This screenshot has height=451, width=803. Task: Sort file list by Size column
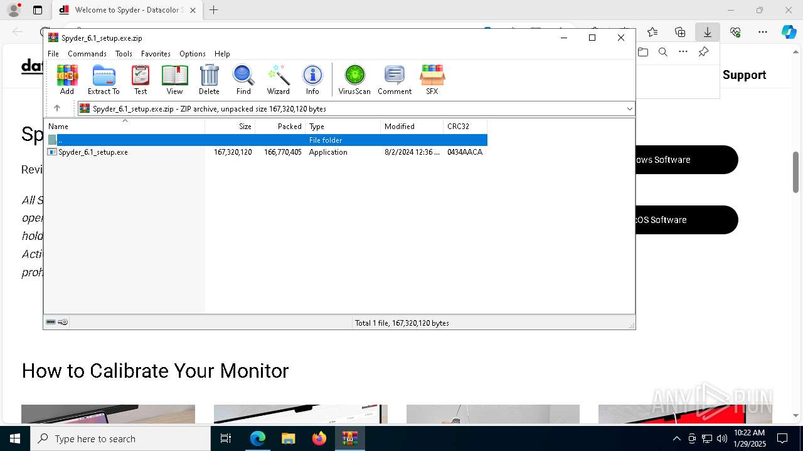pos(230,127)
